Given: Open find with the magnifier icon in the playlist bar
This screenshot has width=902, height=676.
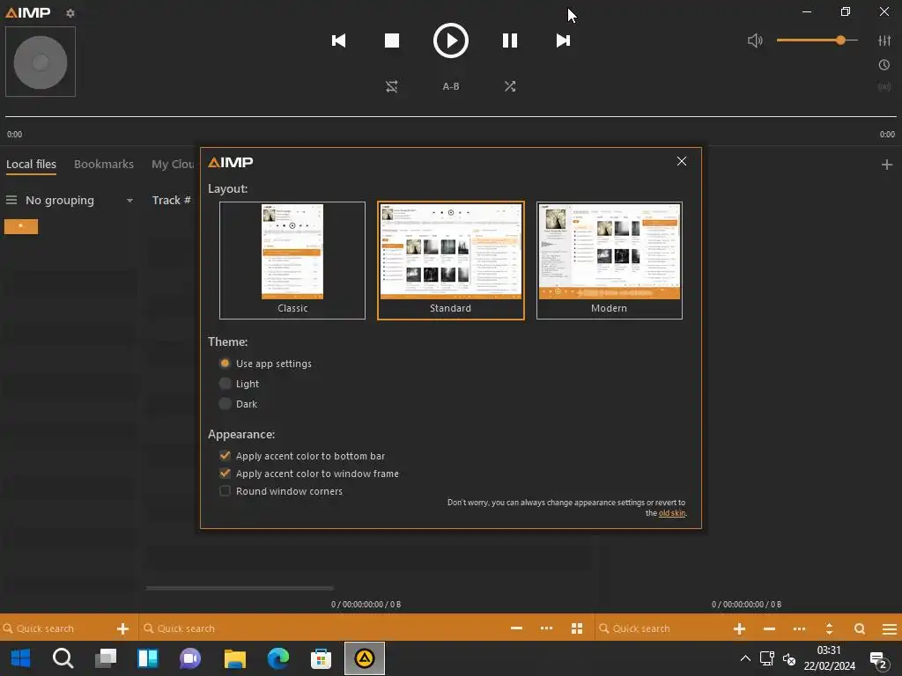Looking at the screenshot, I should click(x=860, y=628).
